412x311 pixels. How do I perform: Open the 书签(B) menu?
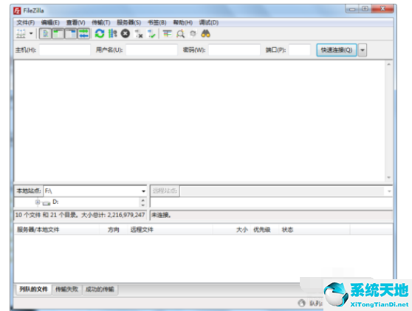(157, 22)
